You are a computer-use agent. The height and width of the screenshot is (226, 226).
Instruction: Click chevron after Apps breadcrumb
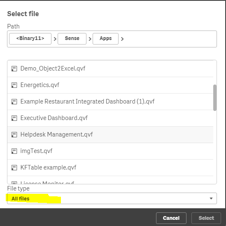point(122,39)
